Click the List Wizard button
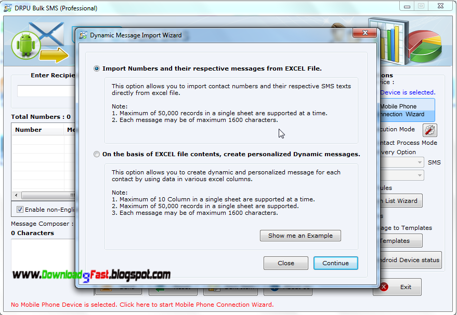Screen dimensions: 457x315 pyautogui.click(x=401, y=201)
